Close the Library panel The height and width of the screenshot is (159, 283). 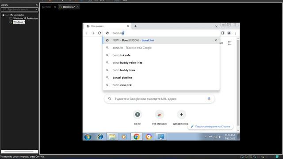[37, 5]
